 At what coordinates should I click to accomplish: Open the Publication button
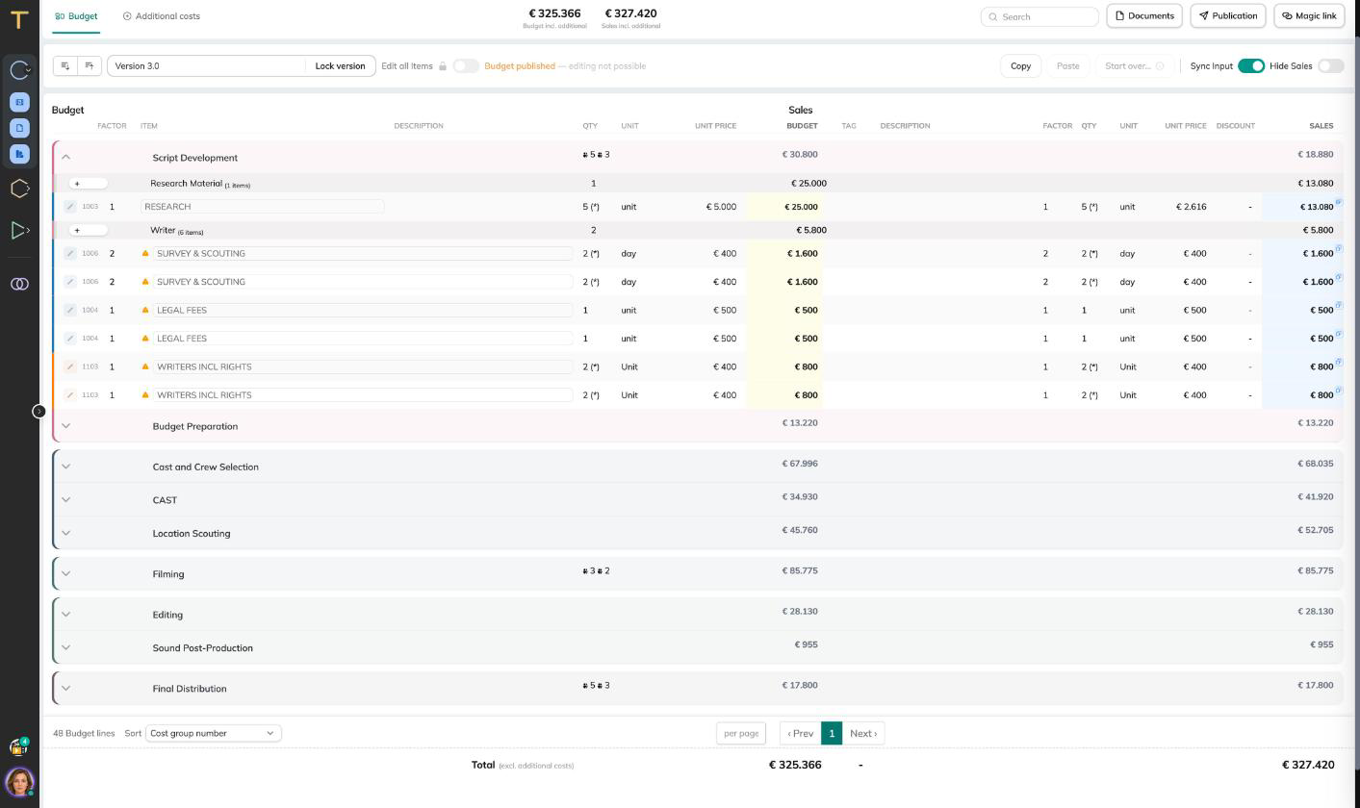tap(1228, 16)
